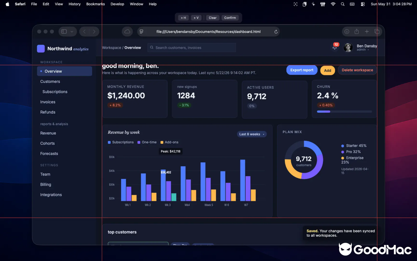Open new tab with plus icon
The width and height of the screenshot is (417, 261).
point(367,32)
